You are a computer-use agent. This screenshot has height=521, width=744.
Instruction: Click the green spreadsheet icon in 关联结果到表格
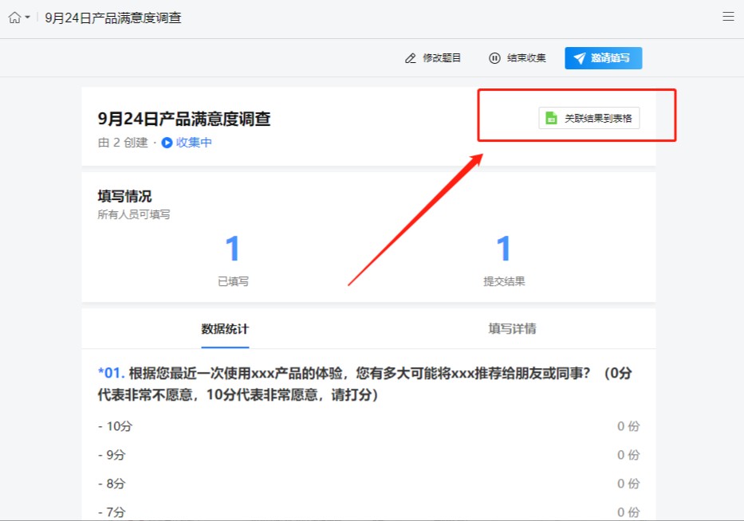550,118
